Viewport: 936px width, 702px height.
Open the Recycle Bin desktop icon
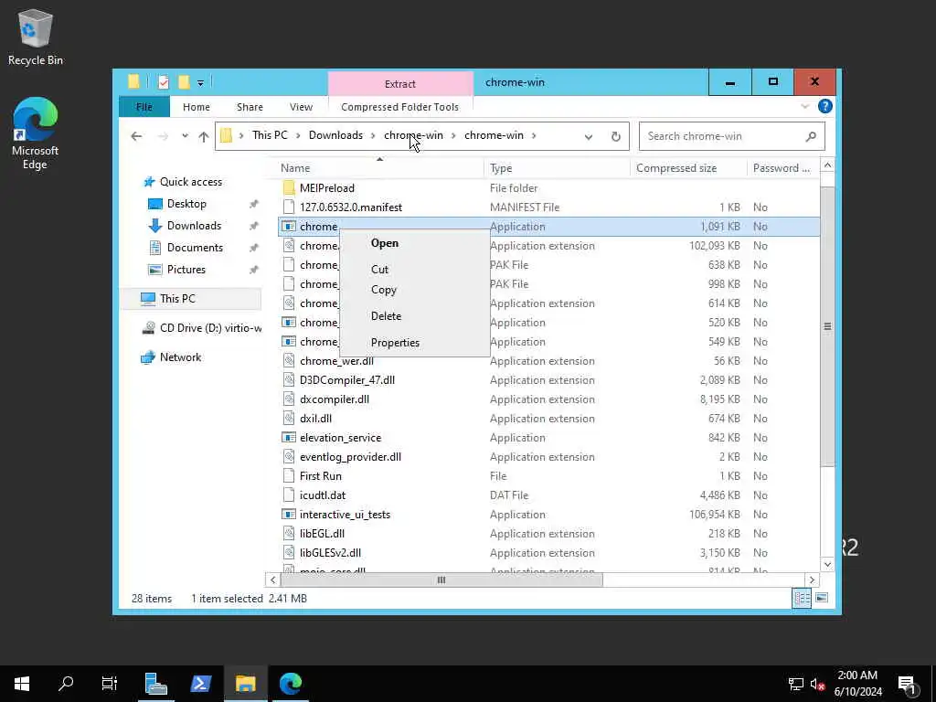click(36, 37)
